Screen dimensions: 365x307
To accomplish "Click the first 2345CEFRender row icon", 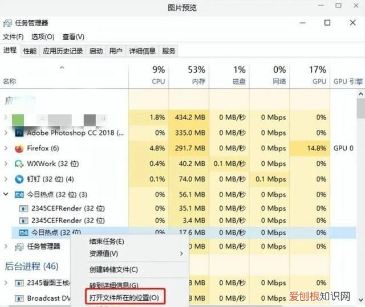I will tap(23, 208).
